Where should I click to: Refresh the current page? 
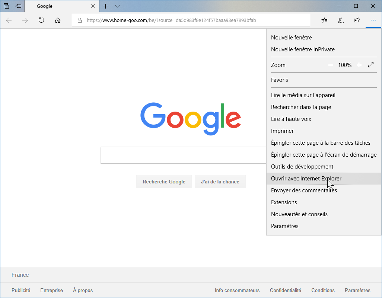(41, 20)
